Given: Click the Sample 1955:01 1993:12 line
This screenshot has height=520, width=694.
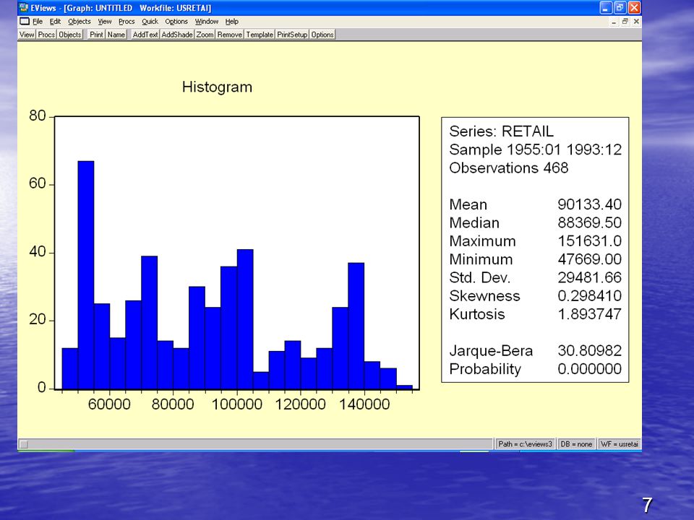Looking at the screenshot, I should tap(536, 149).
